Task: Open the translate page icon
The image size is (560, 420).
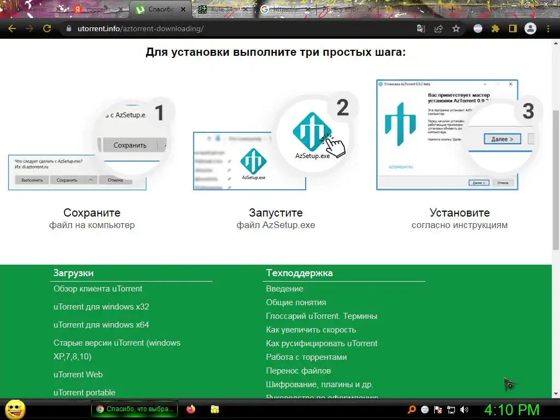Action: coord(421,28)
